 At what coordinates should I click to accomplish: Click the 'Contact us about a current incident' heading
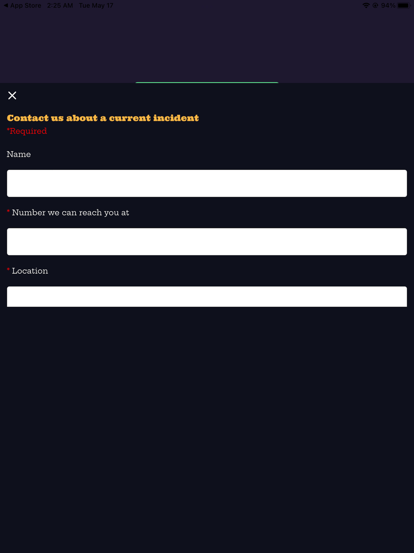coord(103,118)
